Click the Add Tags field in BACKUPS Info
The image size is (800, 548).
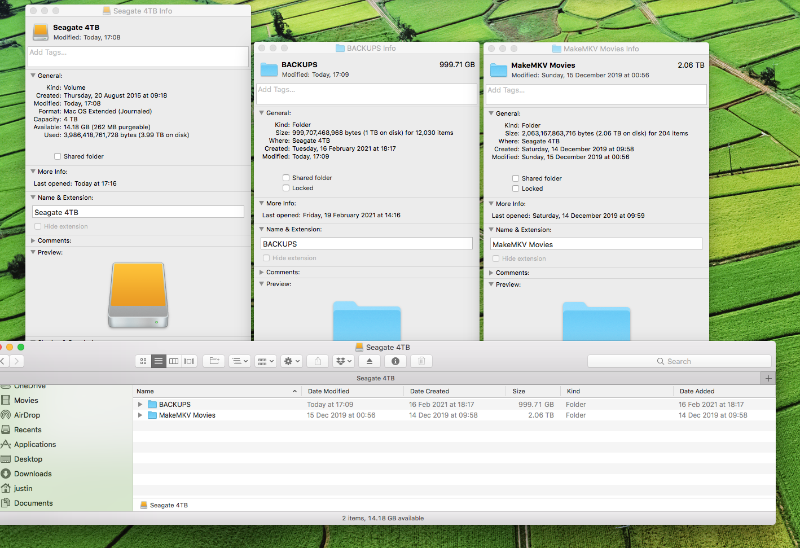click(x=367, y=94)
